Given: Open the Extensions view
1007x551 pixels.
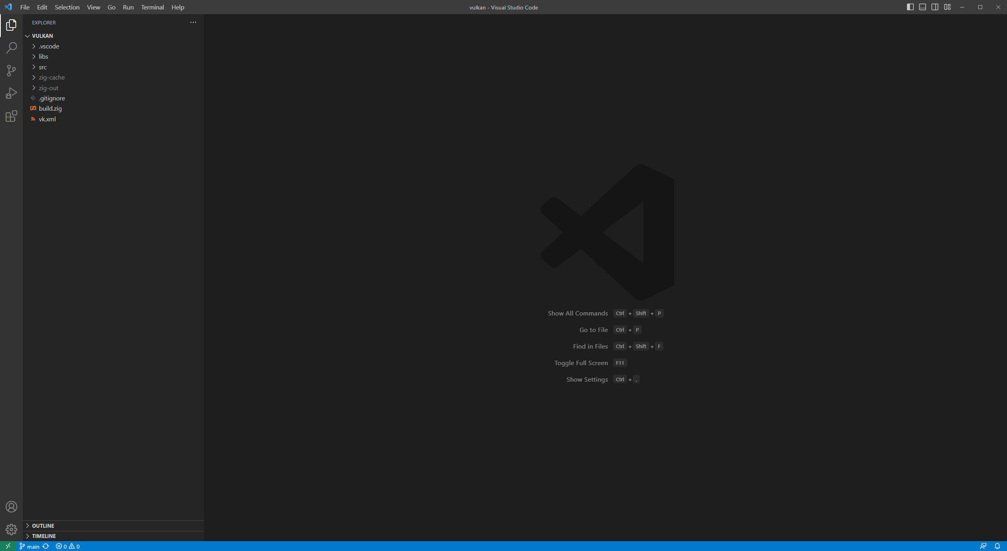Looking at the screenshot, I should (11, 117).
